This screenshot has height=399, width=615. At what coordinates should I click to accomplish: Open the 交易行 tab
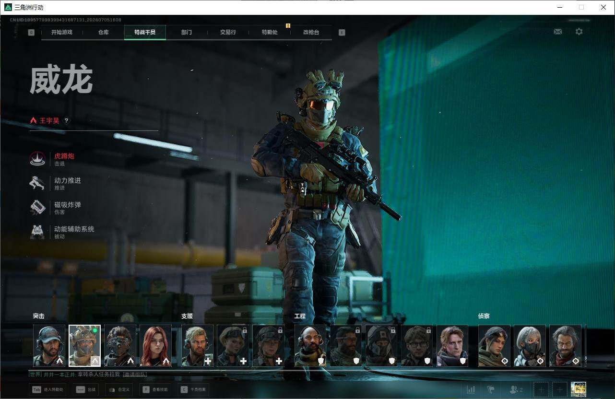[x=228, y=32]
